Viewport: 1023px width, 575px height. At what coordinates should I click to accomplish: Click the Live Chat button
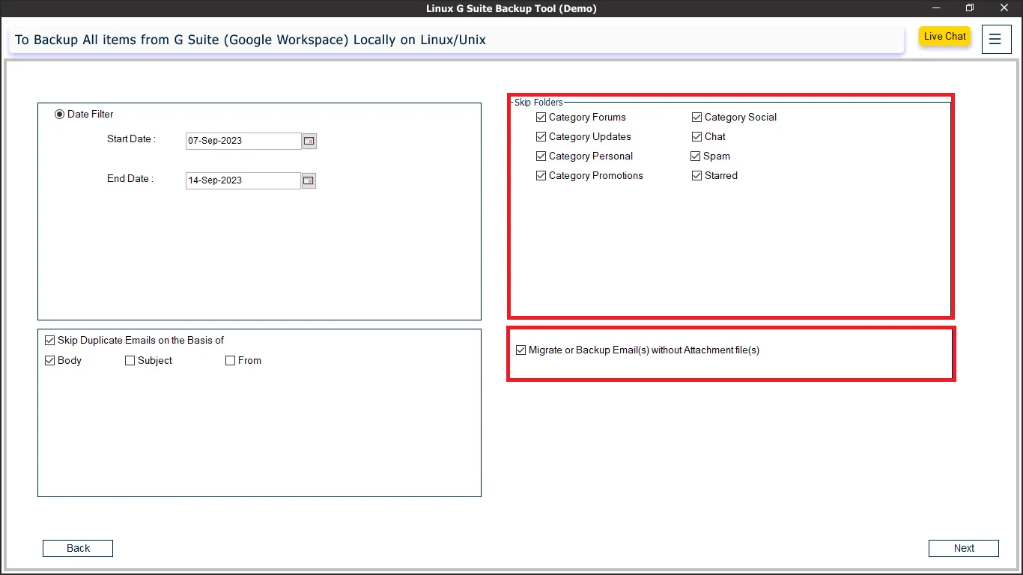pos(944,37)
